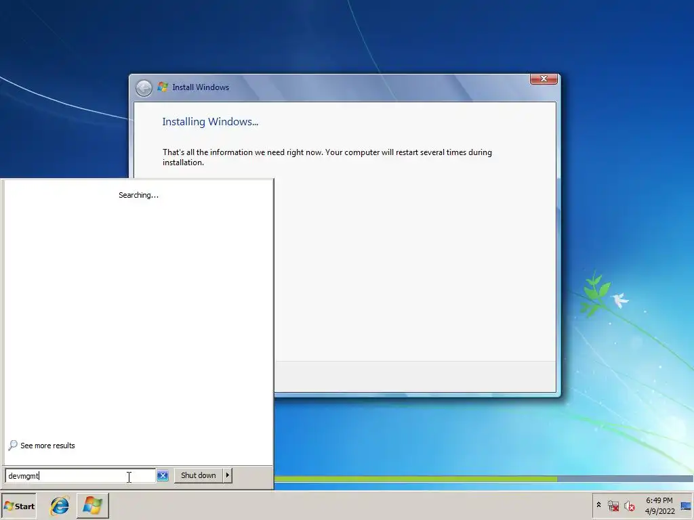Open the network status tray icon
The height and width of the screenshot is (520, 694).
pyautogui.click(x=613, y=506)
